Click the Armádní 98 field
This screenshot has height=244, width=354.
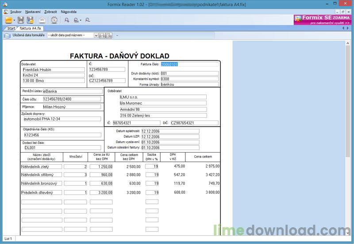pos(163,109)
